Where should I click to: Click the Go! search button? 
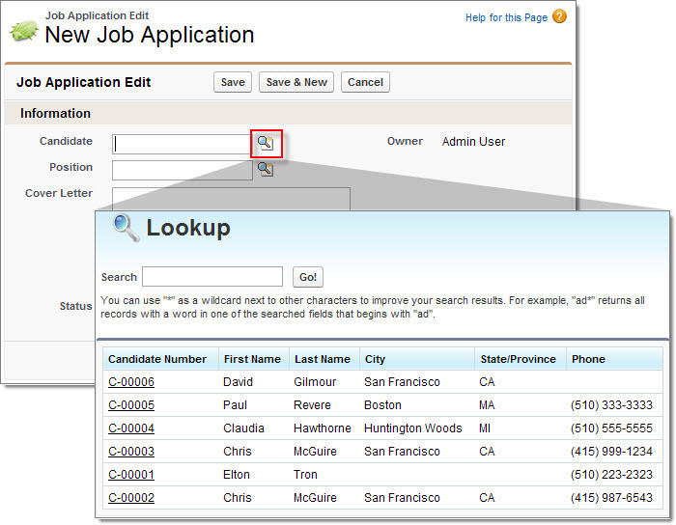pyautogui.click(x=308, y=277)
